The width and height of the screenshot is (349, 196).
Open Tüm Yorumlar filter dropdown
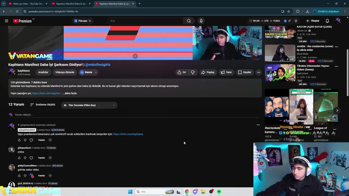pos(89,105)
